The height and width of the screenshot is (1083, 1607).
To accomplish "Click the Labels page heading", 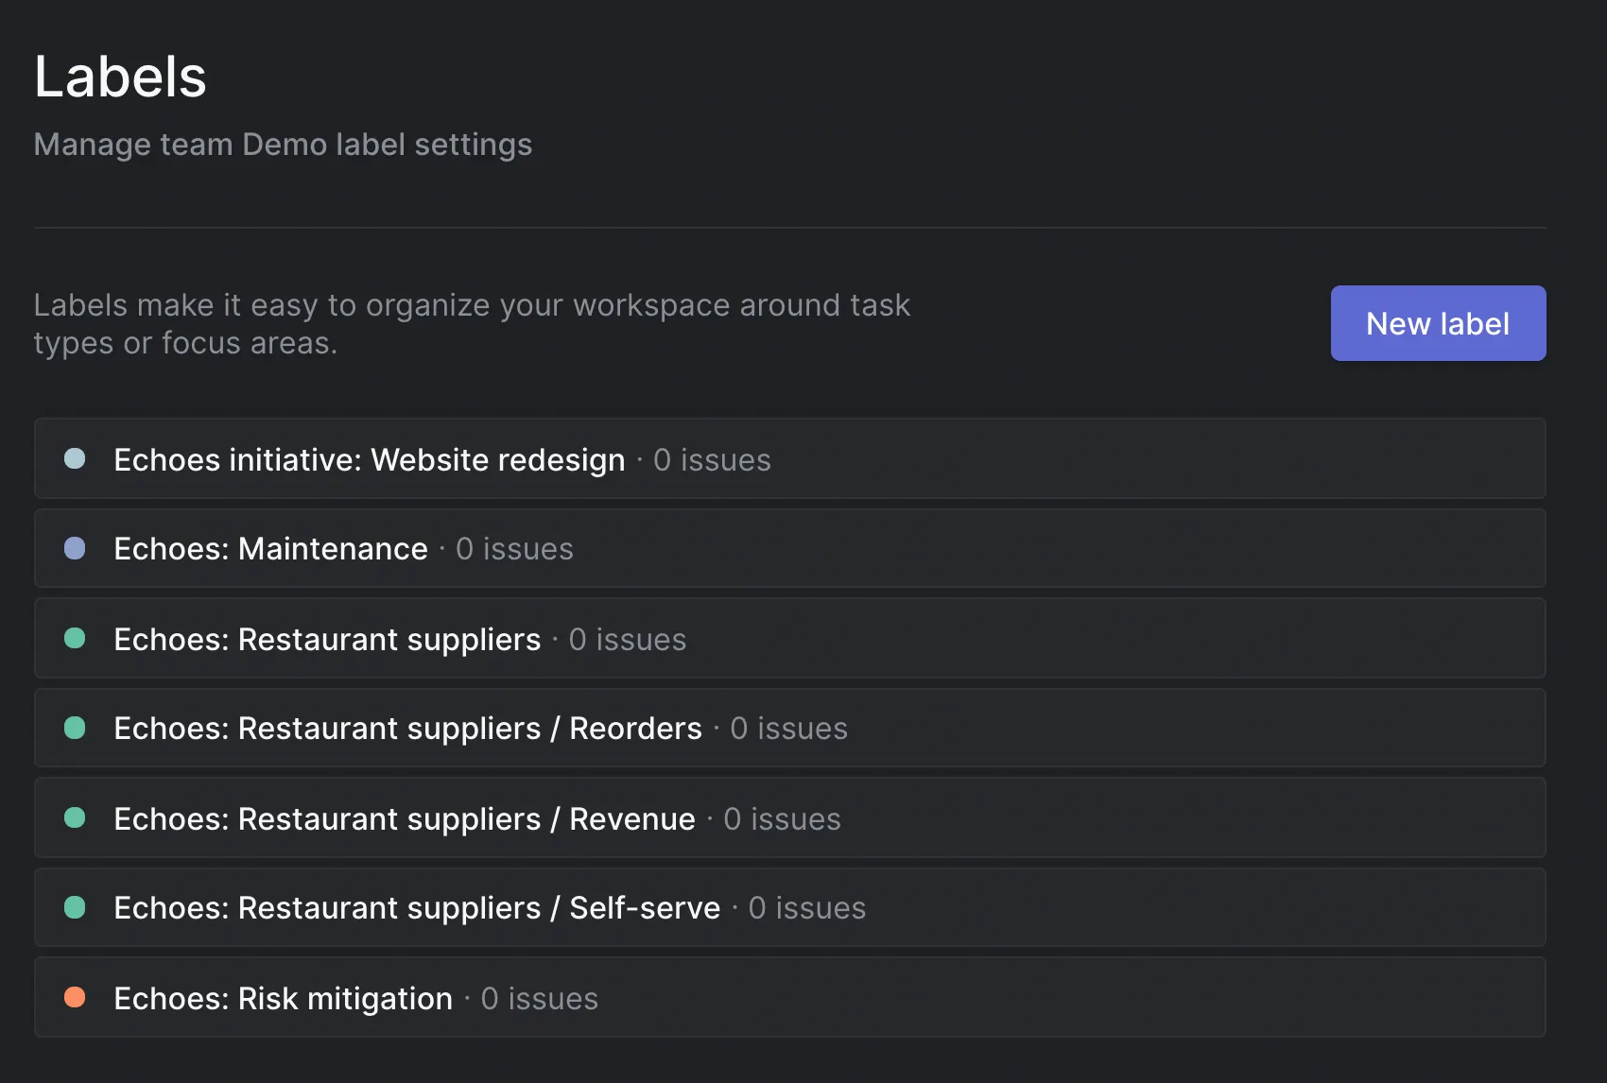I will coord(120,77).
